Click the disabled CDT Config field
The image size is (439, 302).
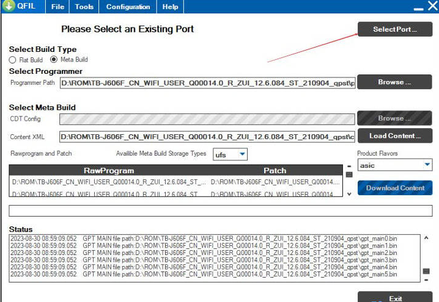(x=207, y=119)
